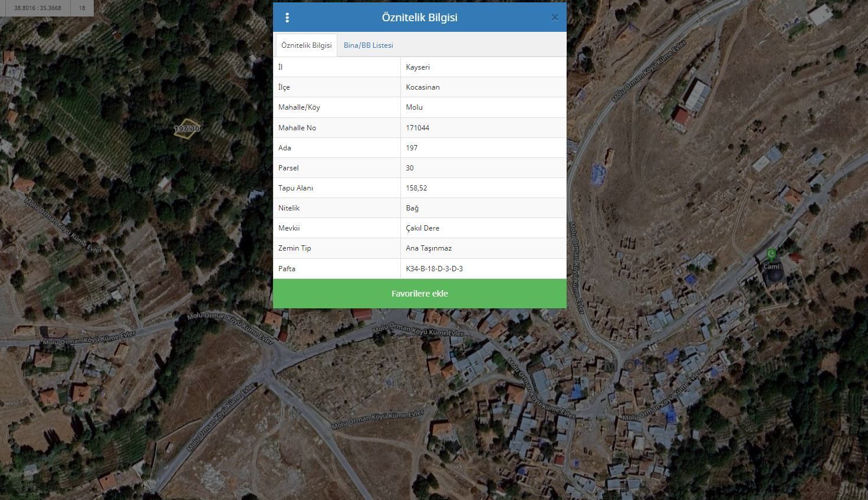Click the Tapu Alanı value 158,52

[x=416, y=188]
